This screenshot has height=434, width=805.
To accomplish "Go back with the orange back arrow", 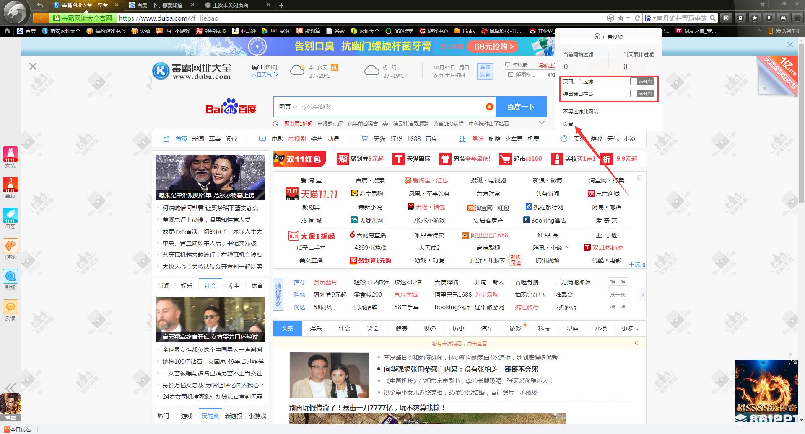I will tap(41, 18).
